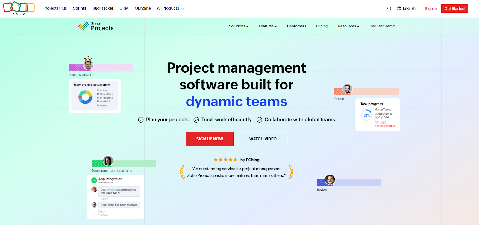Click the light blue In Progress legend swatch

pyautogui.click(x=98, y=98)
